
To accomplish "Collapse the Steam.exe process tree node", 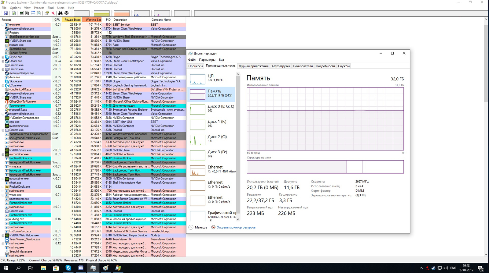I will [x=3, y=61].
